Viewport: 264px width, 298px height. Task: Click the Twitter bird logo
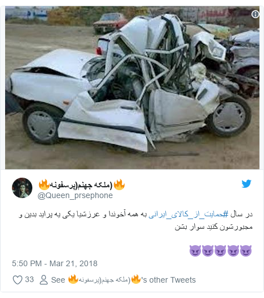(246, 183)
